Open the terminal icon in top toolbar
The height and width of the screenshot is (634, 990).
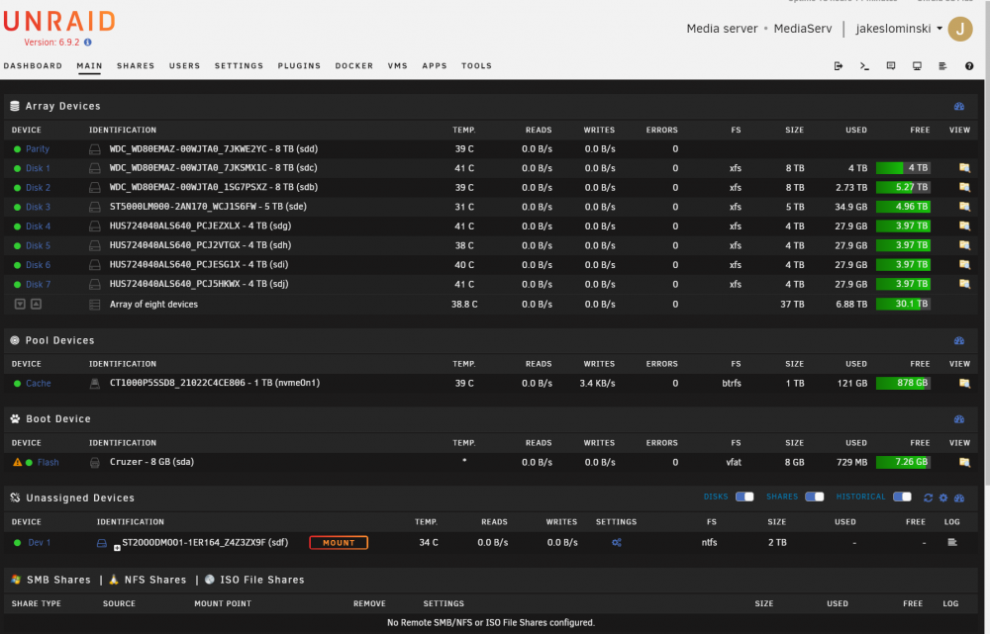[x=864, y=65]
